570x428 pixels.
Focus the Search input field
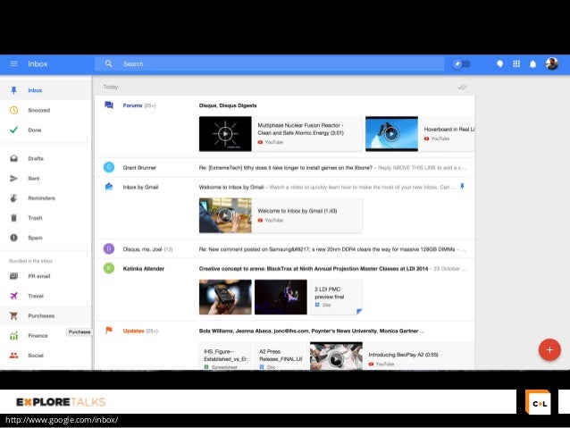coord(269,63)
